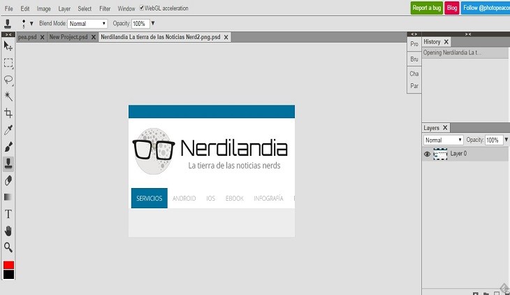
Task: Select the Hand tool
Action: click(x=8, y=231)
